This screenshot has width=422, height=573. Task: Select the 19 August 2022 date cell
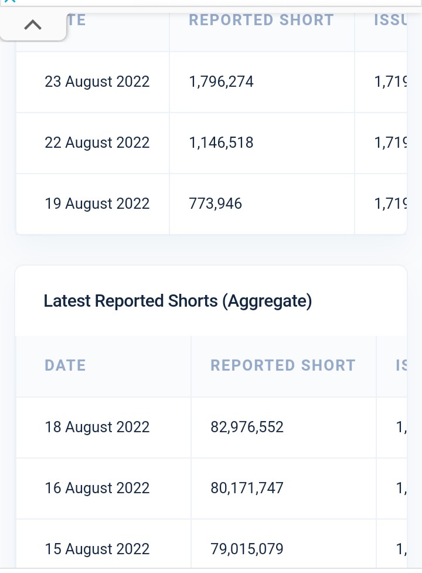(97, 204)
